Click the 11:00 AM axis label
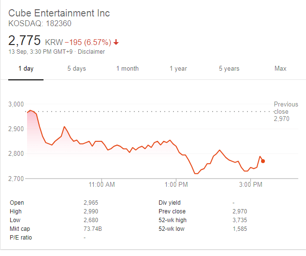This screenshot has width=306, height=256. (102, 184)
